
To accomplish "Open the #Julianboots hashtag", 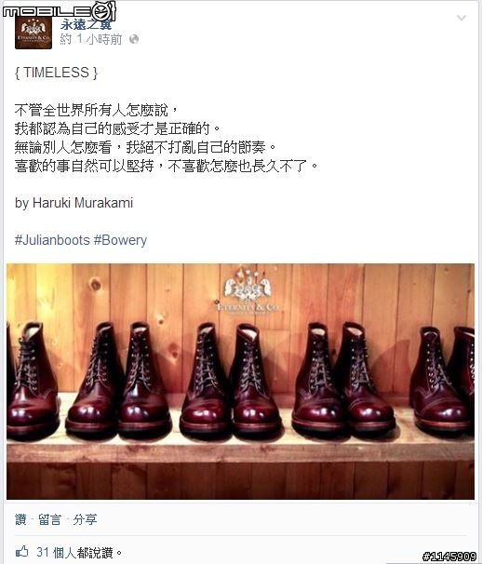I will click(x=52, y=240).
